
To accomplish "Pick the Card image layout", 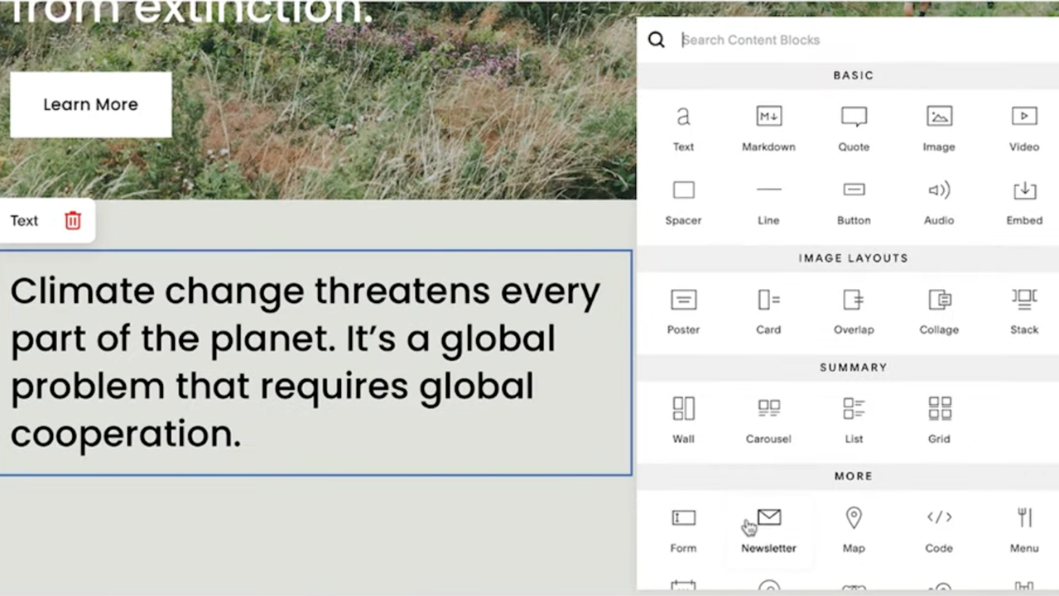I will [x=768, y=310].
